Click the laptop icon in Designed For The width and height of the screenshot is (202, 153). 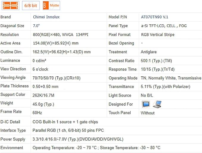tap(157, 104)
